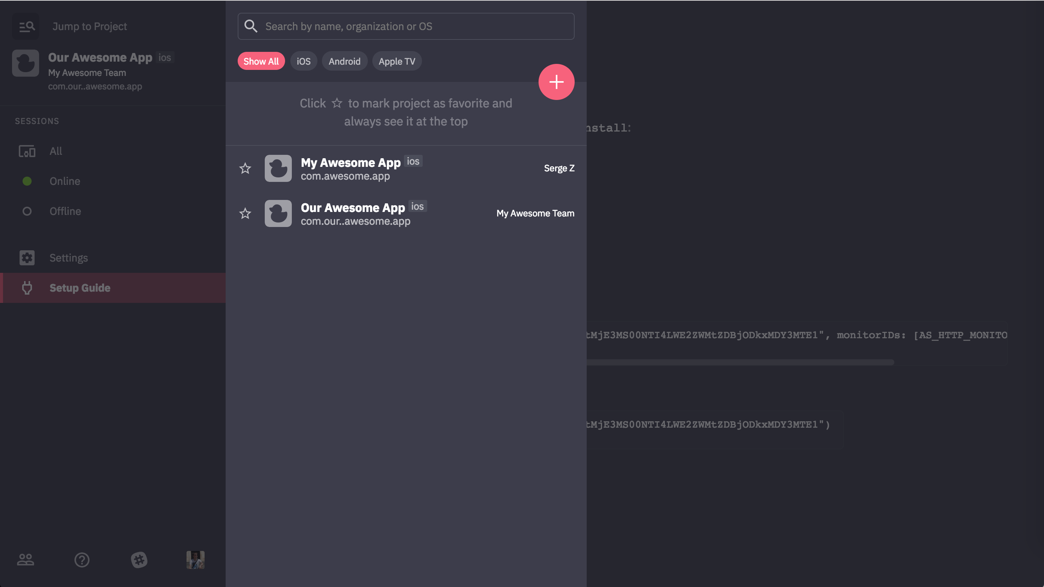Click the Settings gear icon in the sidebar
1044x587 pixels.
(27, 258)
